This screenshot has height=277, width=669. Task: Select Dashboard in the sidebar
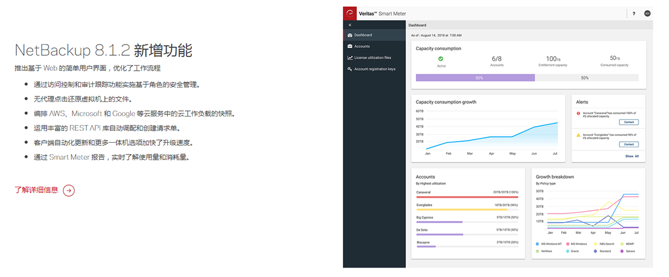click(363, 35)
